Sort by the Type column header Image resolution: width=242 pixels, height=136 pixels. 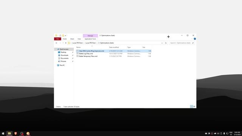coord(129,47)
